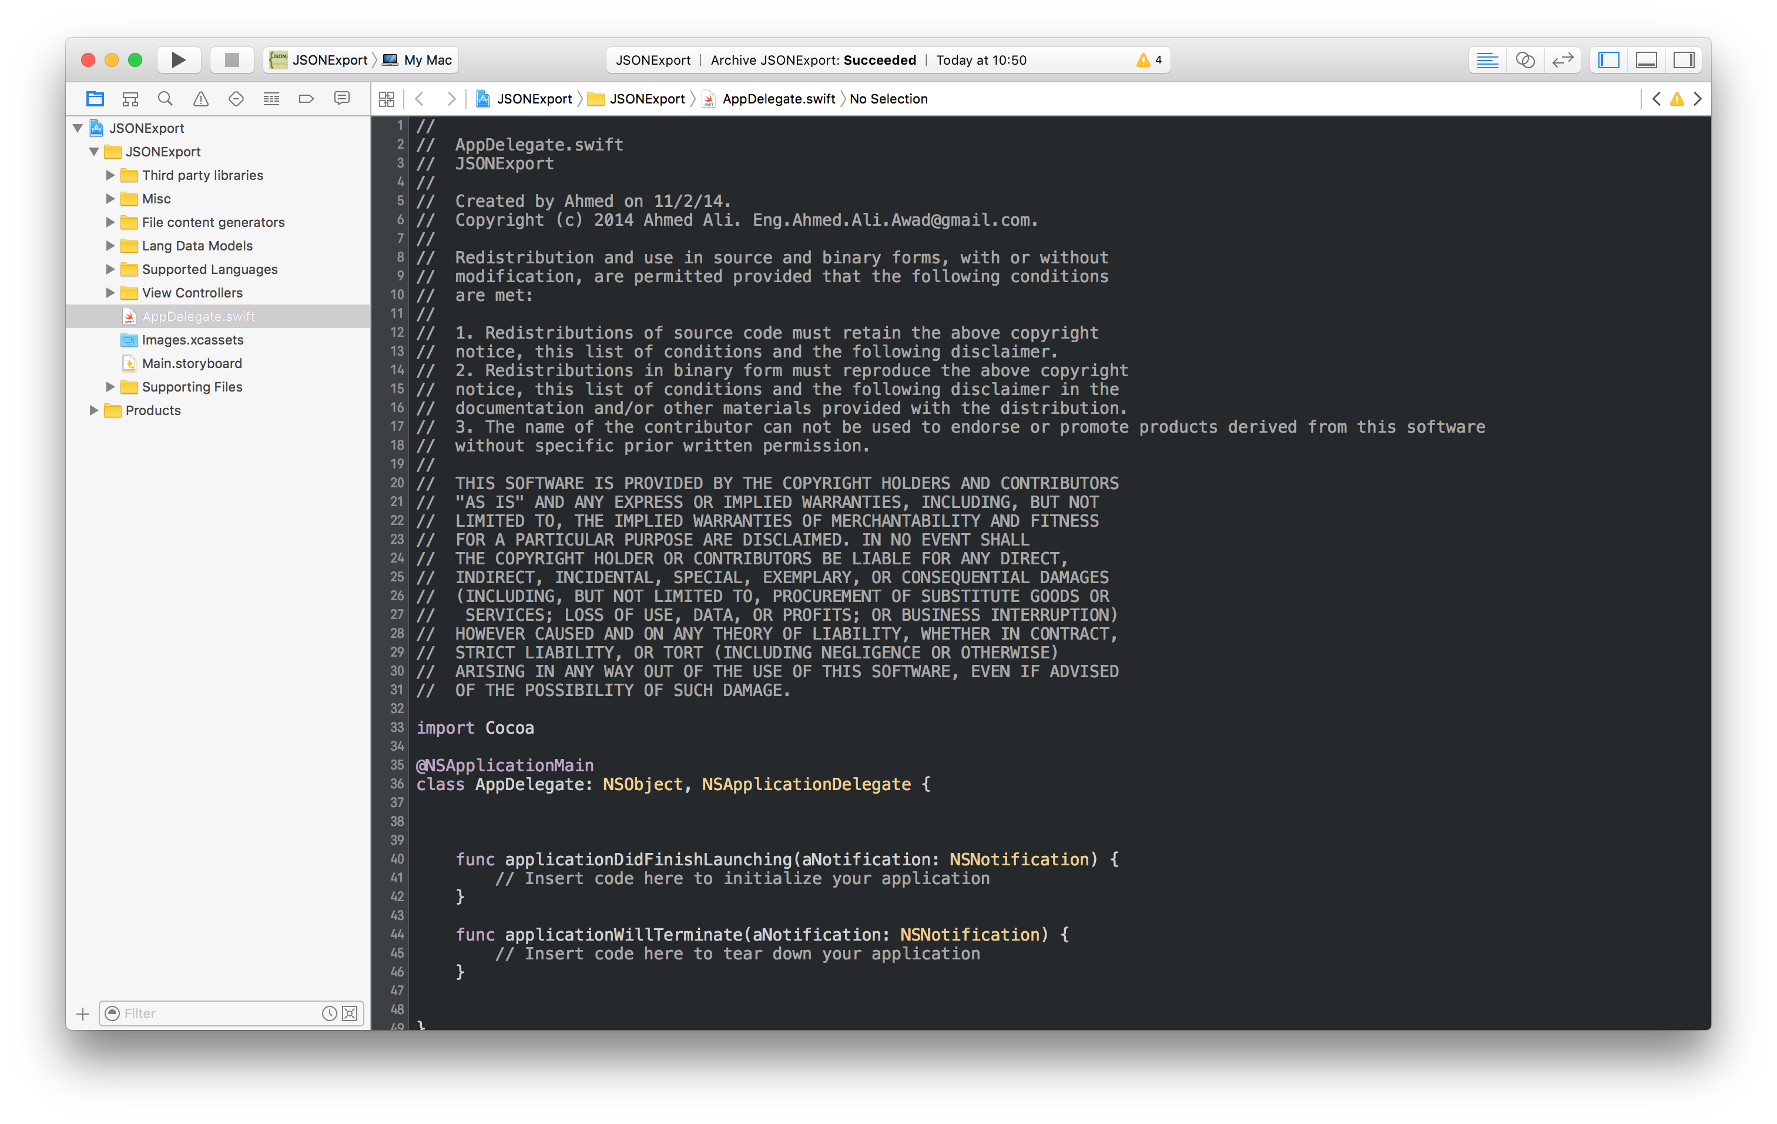
Task: Expand the Products group
Action: click(93, 410)
